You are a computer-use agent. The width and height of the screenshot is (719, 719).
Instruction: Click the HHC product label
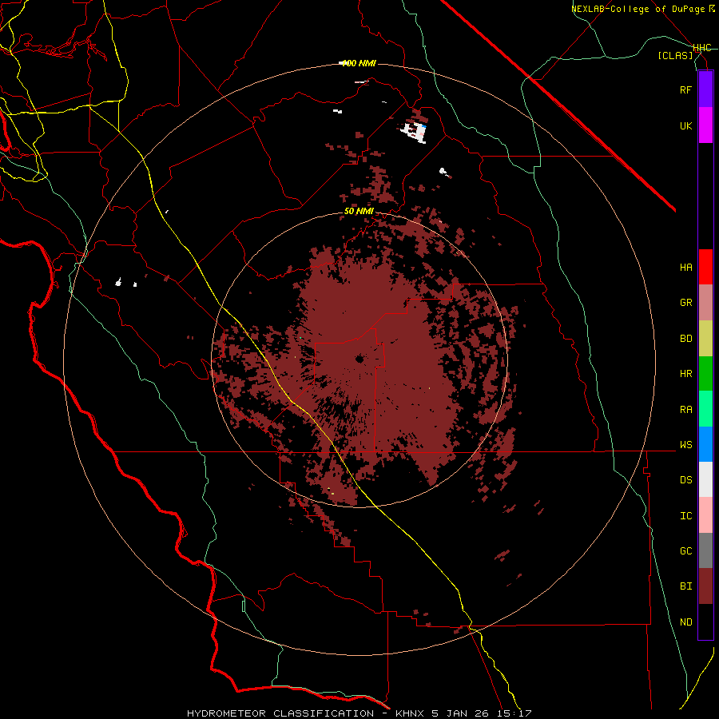click(x=701, y=48)
